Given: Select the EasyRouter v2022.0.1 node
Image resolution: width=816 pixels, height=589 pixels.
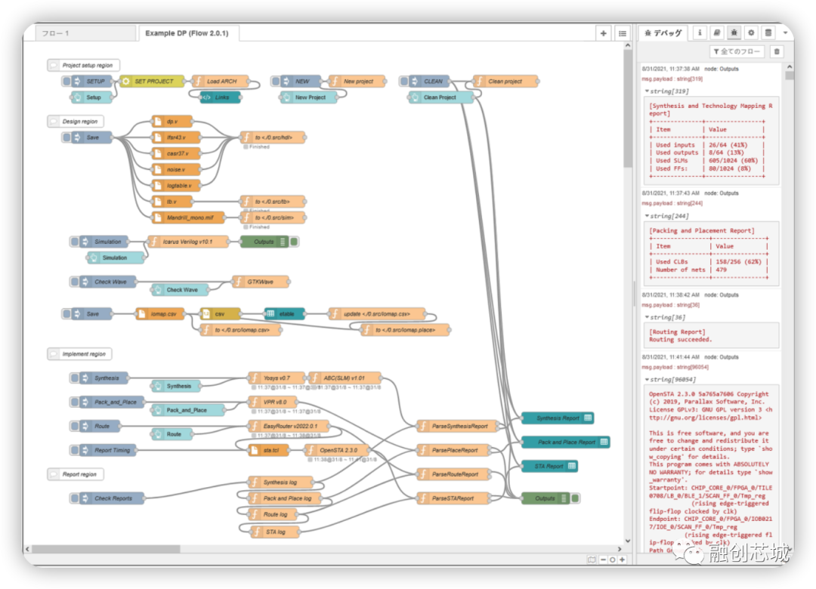Looking at the screenshot, I should click(x=289, y=426).
